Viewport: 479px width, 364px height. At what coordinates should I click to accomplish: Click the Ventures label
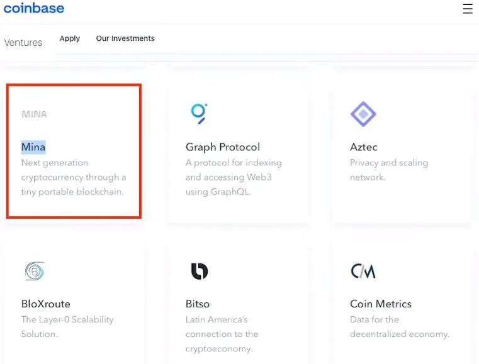[x=23, y=43]
